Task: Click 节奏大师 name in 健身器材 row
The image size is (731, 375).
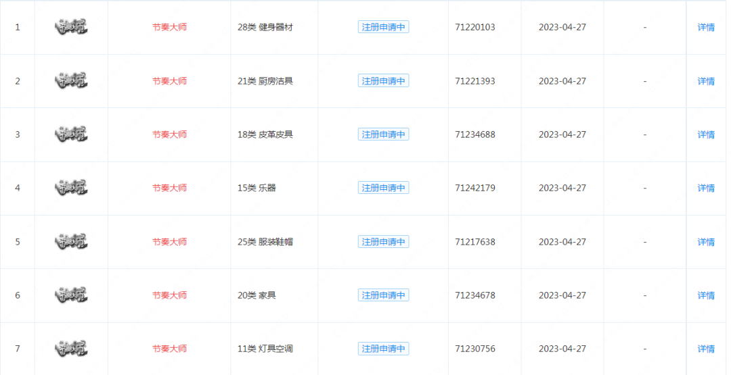Action: (169, 27)
